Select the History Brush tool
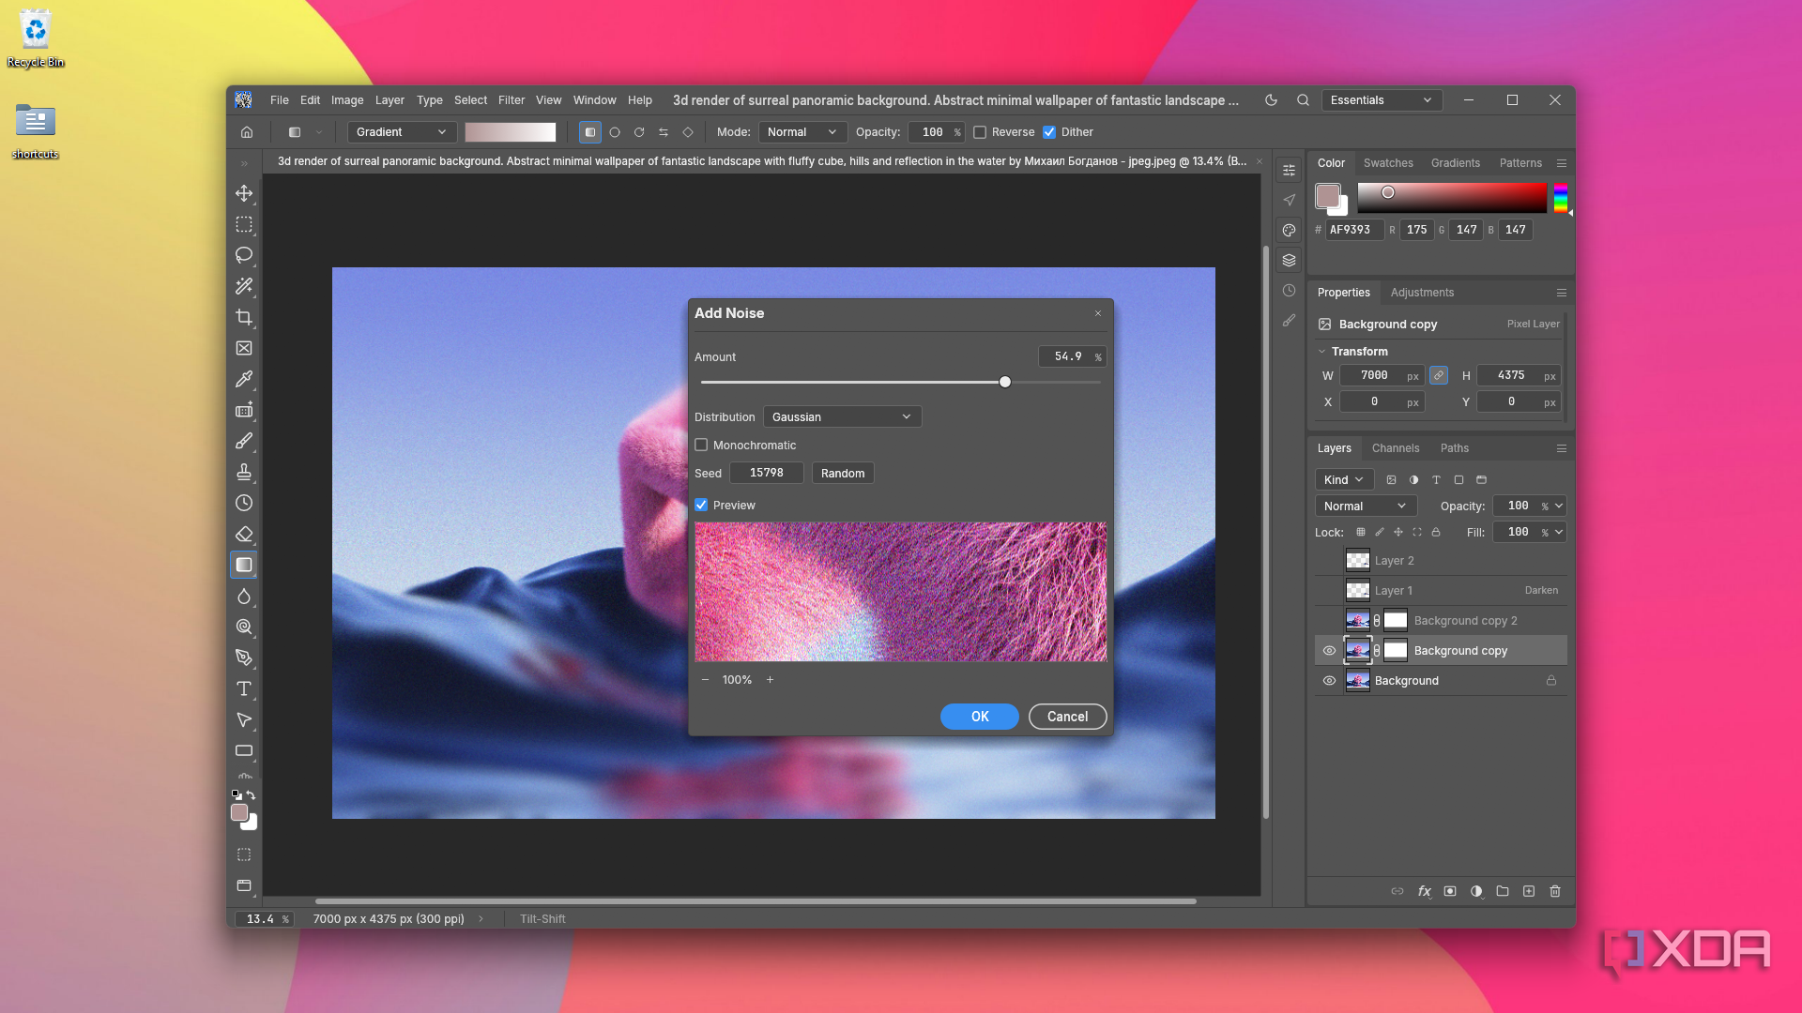1802x1013 pixels. pyautogui.click(x=244, y=503)
